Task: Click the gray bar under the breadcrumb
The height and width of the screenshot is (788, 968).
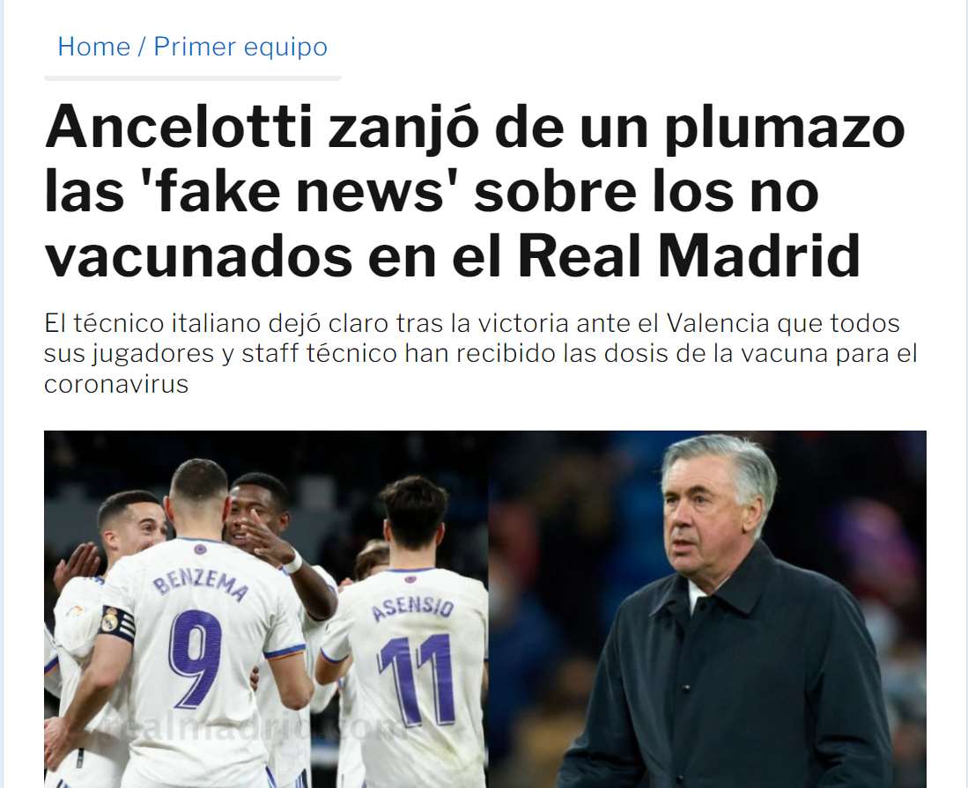Action: pos(193,78)
